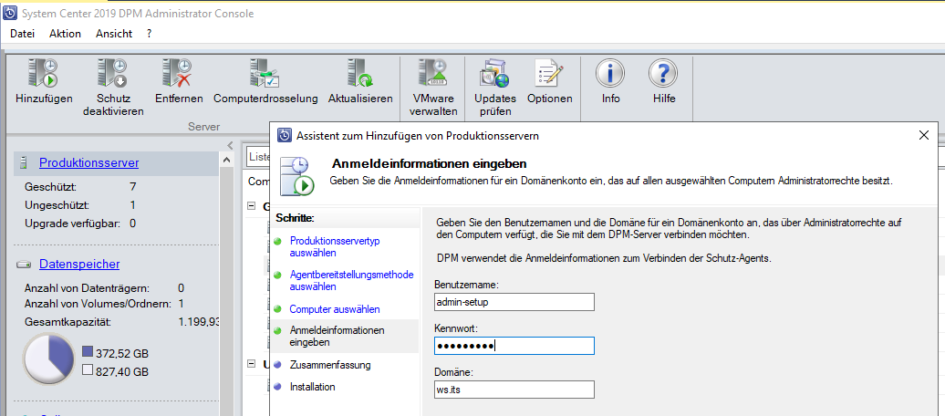Click the Info icon

[610, 74]
